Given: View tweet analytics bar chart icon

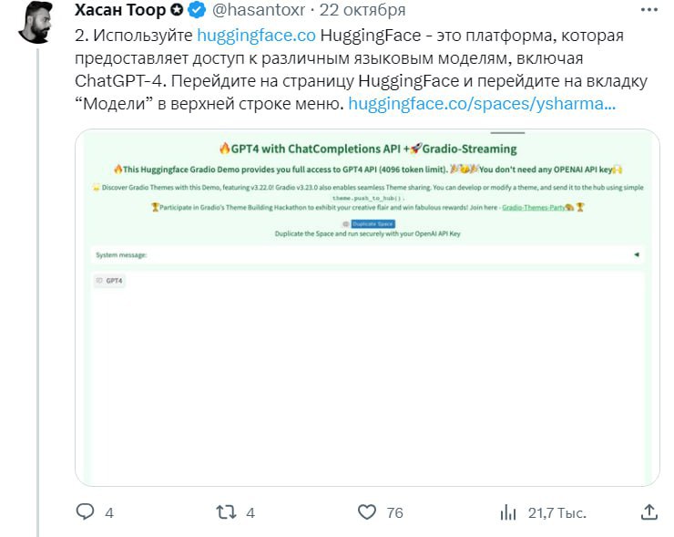Looking at the screenshot, I should pyautogui.click(x=508, y=512).
